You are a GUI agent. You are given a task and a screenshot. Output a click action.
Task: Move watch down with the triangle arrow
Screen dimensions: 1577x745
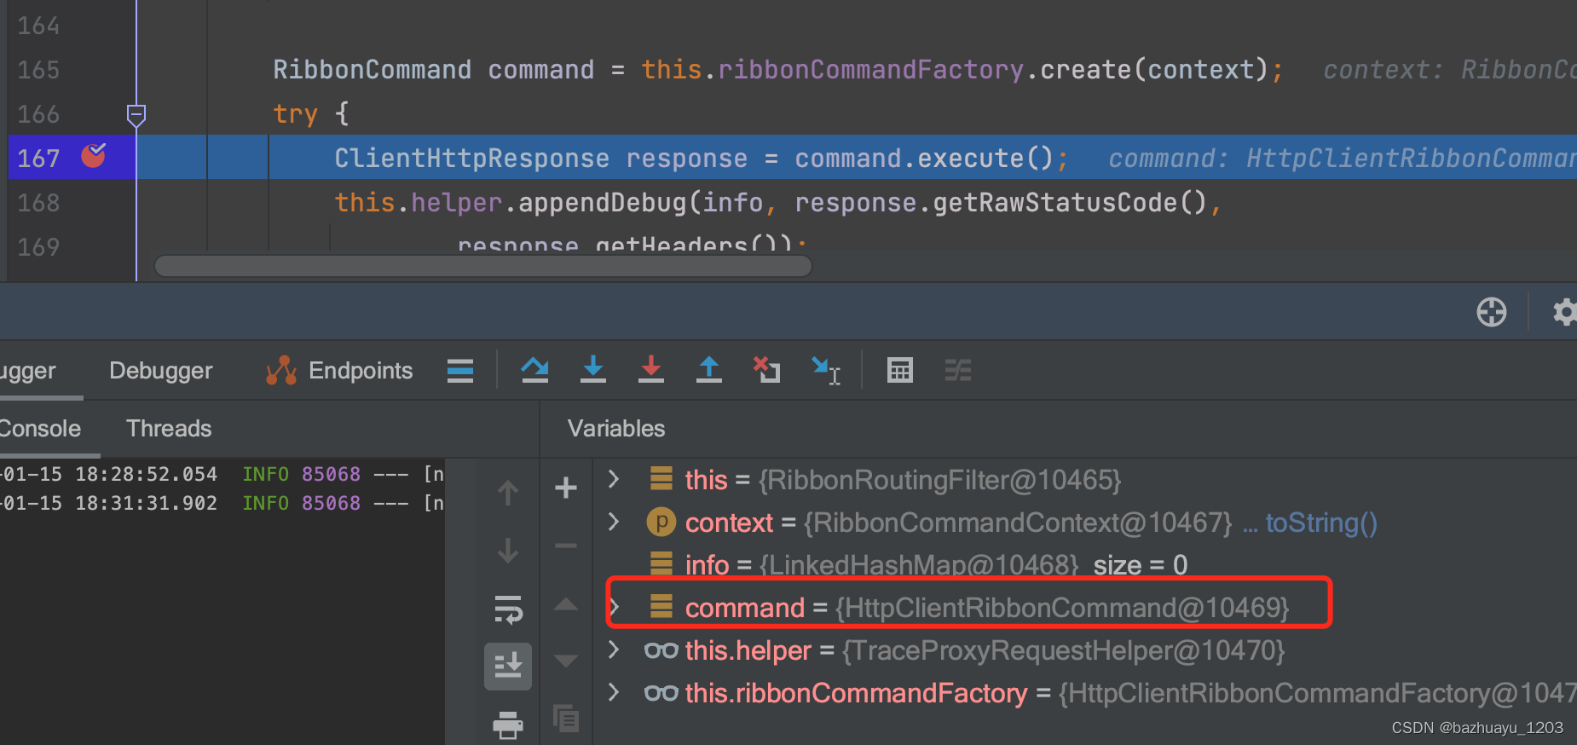pyautogui.click(x=566, y=661)
